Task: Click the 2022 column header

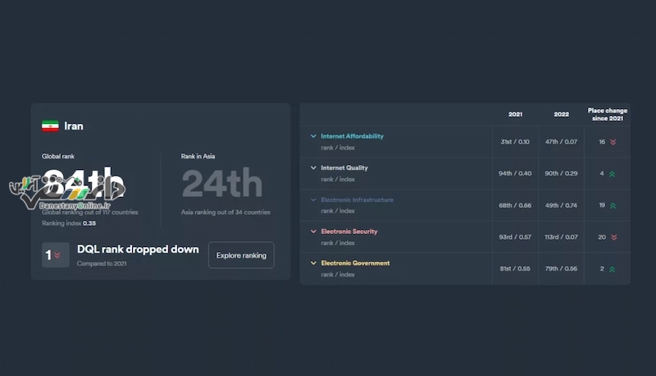Action: [561, 114]
